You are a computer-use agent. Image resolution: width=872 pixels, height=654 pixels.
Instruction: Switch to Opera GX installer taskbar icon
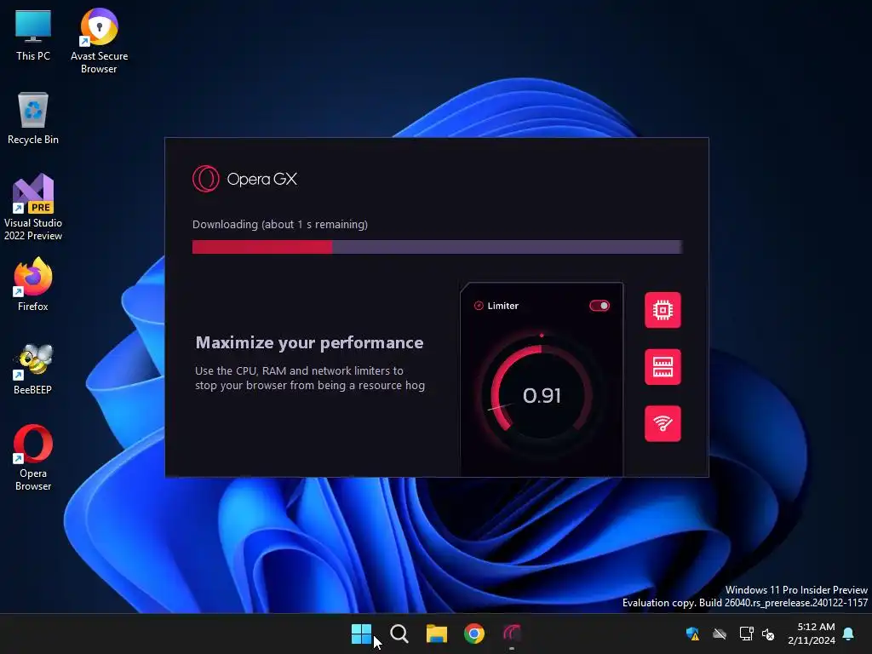[x=512, y=634]
